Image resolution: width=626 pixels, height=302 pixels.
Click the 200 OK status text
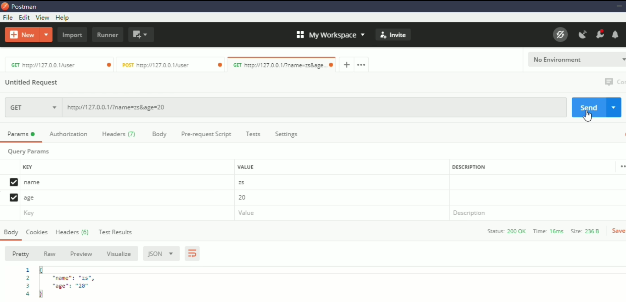[x=516, y=231]
